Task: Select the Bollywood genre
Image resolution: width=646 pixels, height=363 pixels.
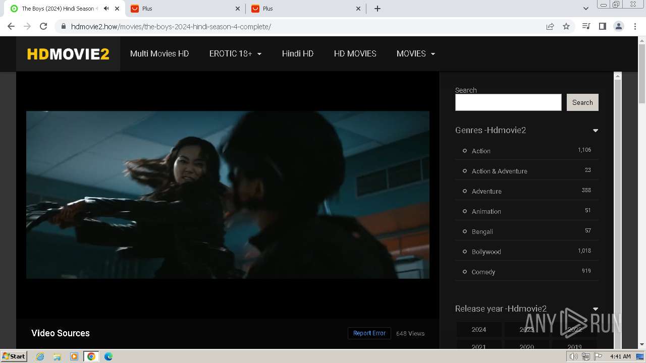Action: click(486, 252)
